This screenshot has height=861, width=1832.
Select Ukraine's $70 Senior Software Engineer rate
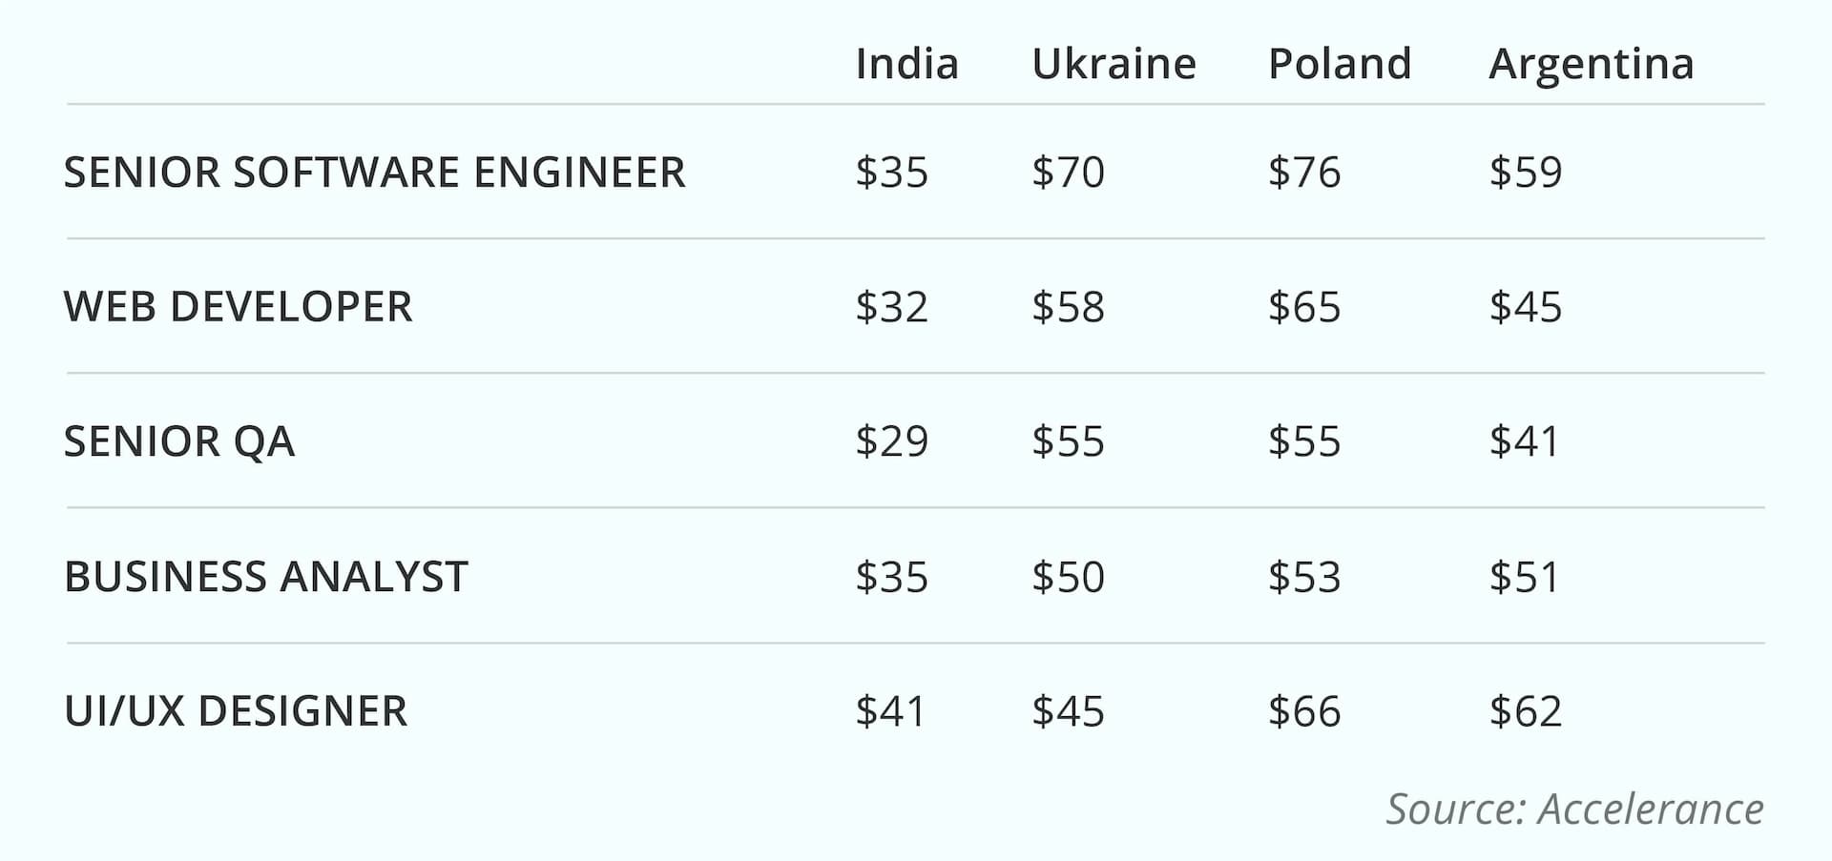click(x=1068, y=173)
